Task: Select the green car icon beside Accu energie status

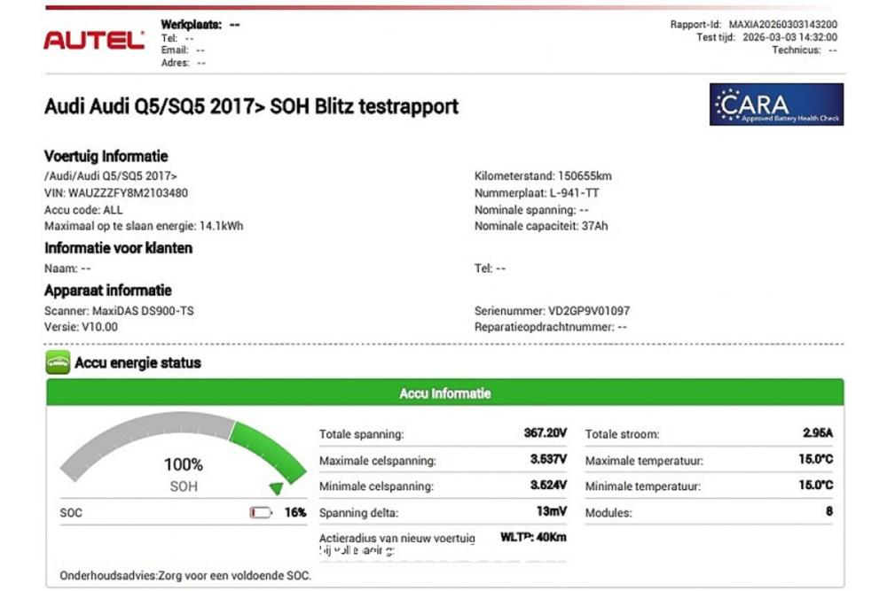Action: (55, 362)
